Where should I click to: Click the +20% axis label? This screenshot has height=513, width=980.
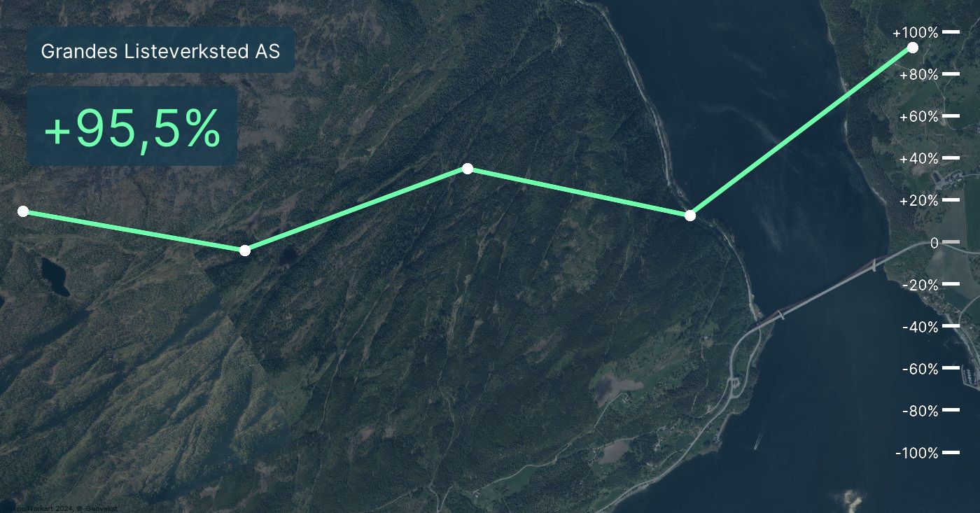tap(918, 201)
